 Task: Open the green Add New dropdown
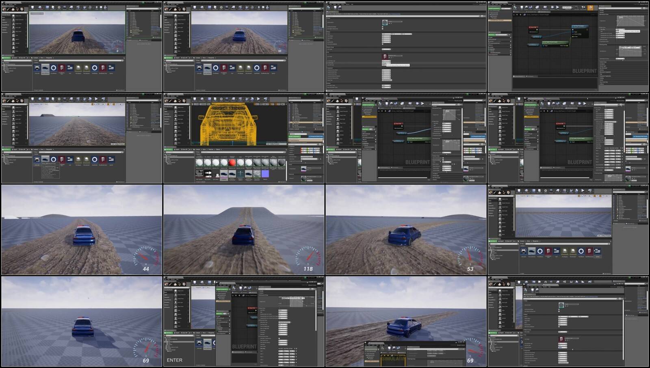(6, 58)
